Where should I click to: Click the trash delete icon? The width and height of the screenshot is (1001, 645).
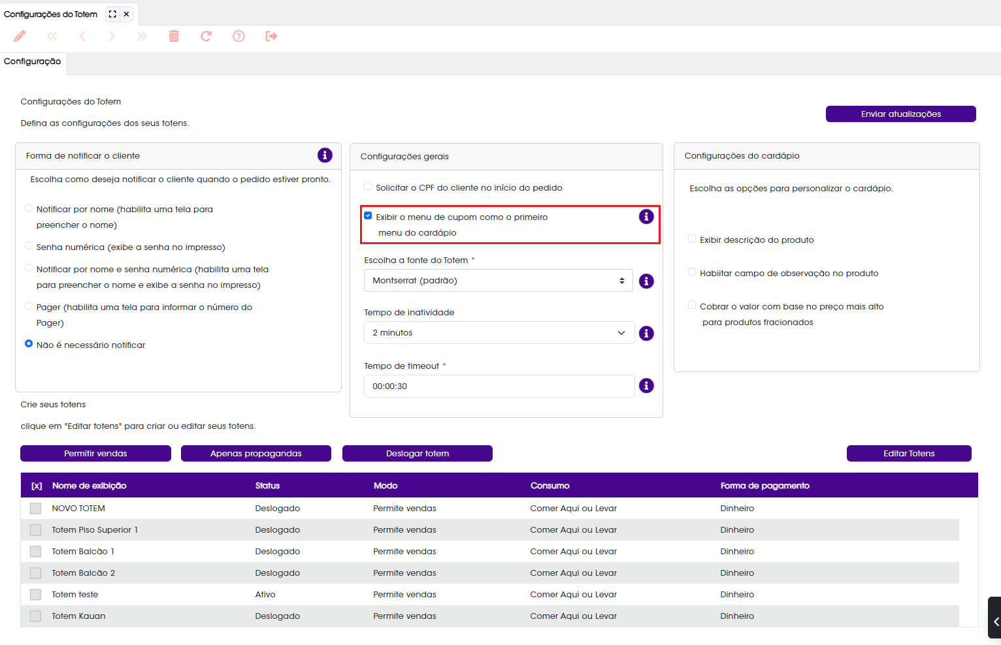click(x=174, y=36)
